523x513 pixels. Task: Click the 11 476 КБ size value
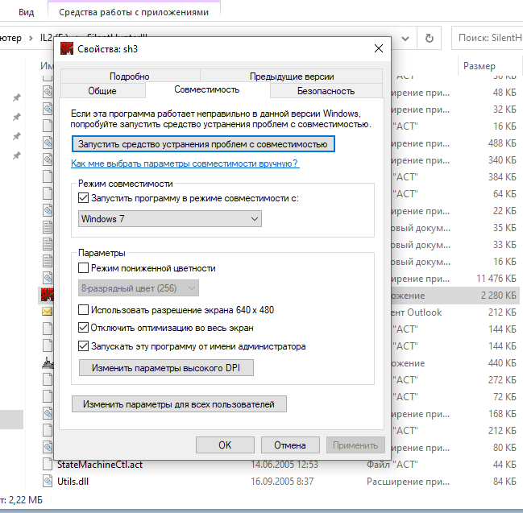496,279
